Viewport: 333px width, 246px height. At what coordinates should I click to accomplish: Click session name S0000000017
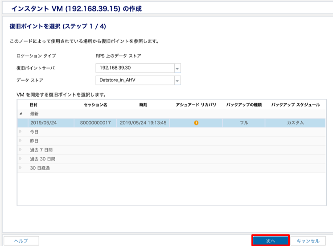click(x=95, y=123)
